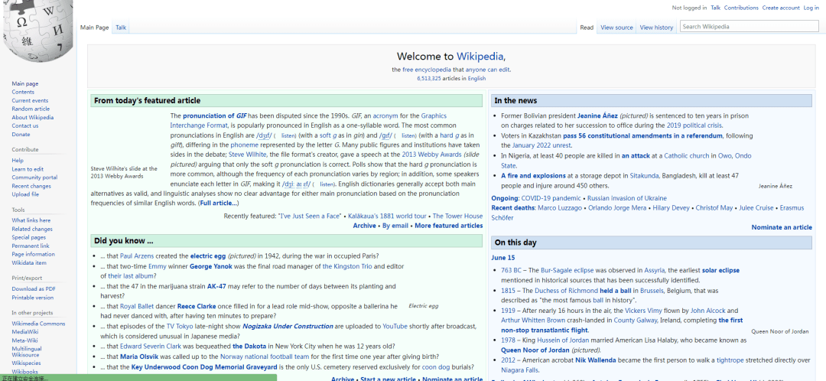Open What links here tool

[31, 221]
